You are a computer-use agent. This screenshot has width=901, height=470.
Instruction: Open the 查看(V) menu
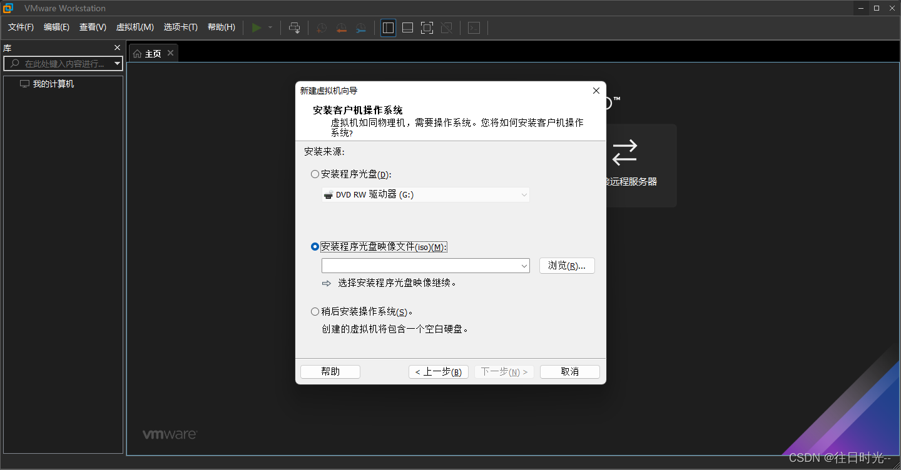[93, 27]
